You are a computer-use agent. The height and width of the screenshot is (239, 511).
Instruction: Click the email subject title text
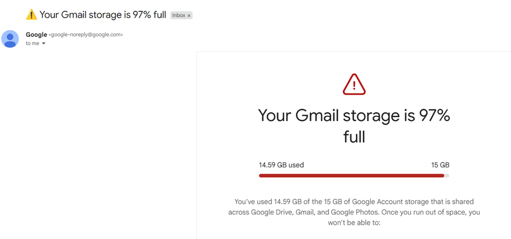[102, 15]
